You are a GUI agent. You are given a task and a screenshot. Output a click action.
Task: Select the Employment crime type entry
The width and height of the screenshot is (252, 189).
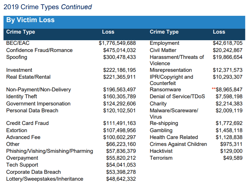165,43
